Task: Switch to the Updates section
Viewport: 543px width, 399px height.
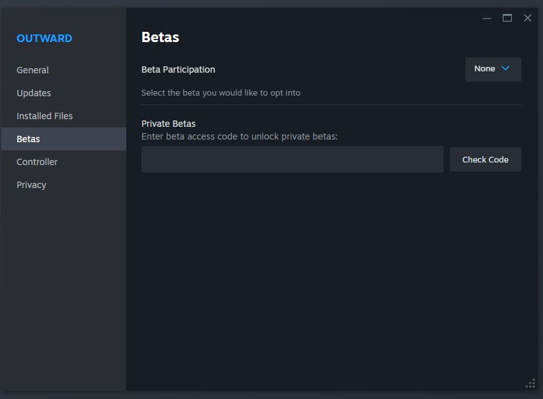Action: [34, 93]
